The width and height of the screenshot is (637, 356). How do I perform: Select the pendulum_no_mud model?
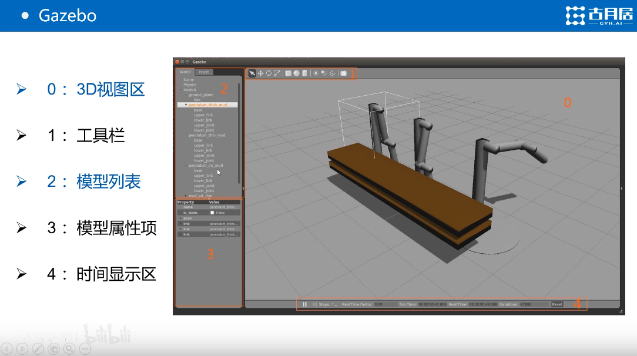coord(206,166)
